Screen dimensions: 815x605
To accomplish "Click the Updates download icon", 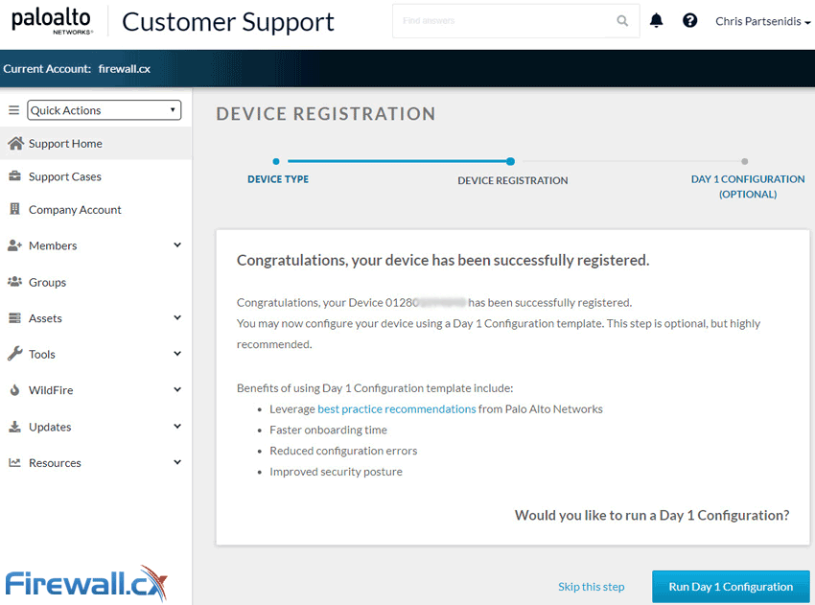I will [15, 427].
